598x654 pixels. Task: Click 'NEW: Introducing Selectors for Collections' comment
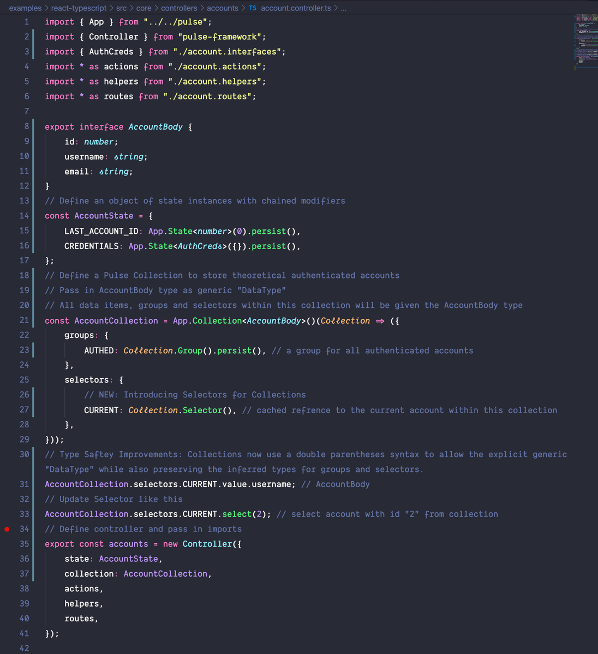pyautogui.click(x=195, y=395)
